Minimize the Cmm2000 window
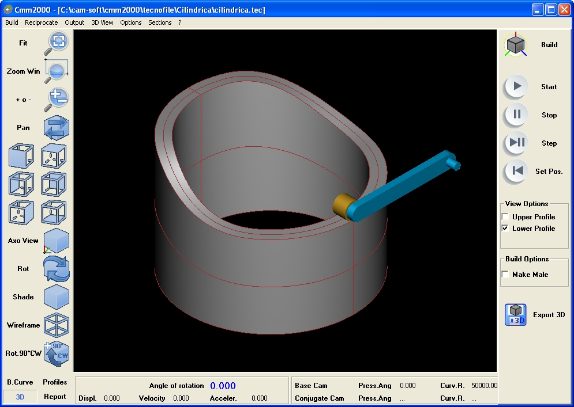Viewport: 574px width, 407px height. coord(538,10)
